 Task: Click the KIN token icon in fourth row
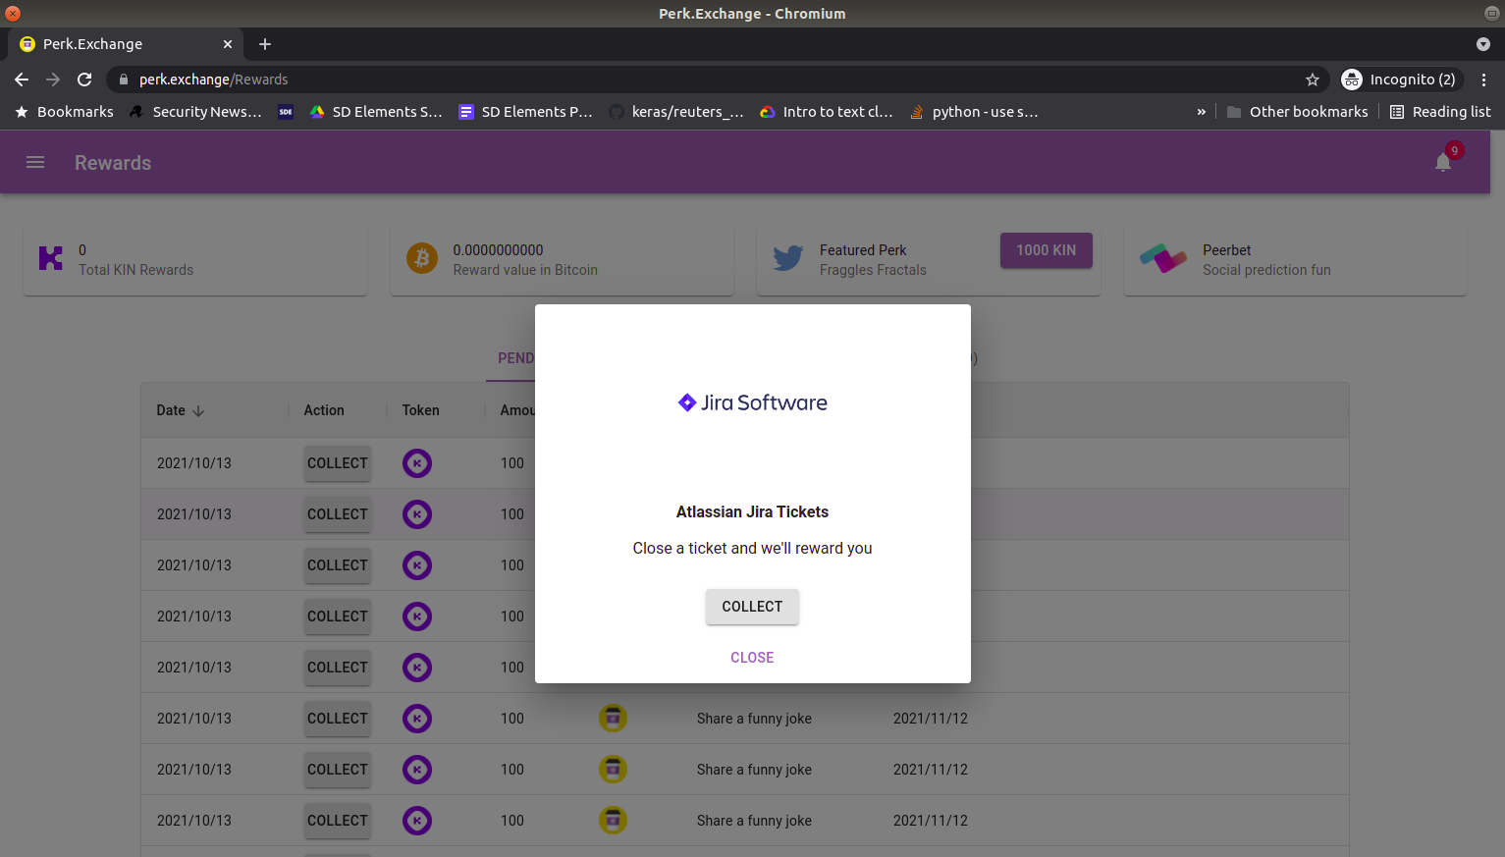[417, 616]
